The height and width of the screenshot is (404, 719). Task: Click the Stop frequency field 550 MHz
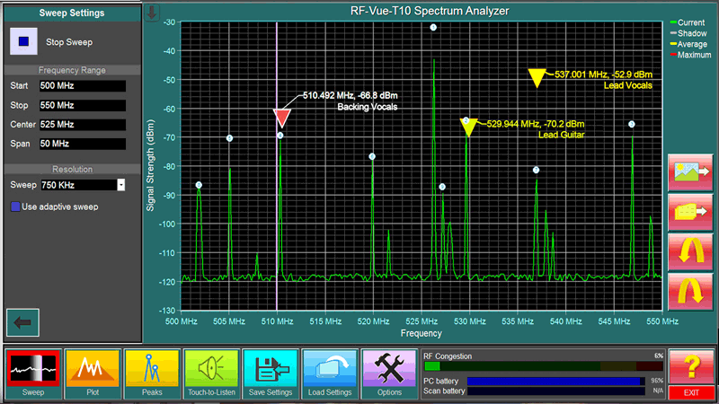(x=83, y=105)
